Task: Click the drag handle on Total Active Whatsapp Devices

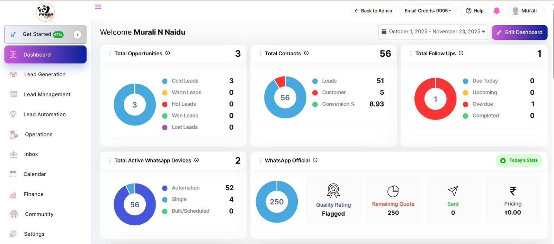Action: 110,160
